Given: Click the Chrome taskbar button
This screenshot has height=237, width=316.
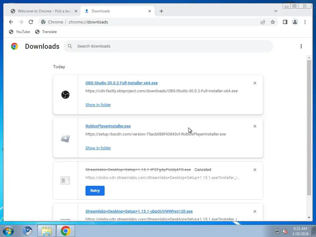Looking at the screenshot, I should click(65, 231).
